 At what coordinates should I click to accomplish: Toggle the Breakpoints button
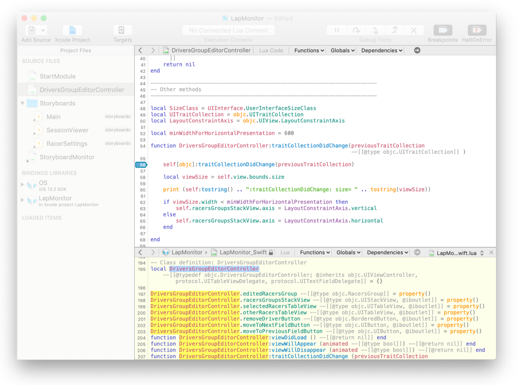443,30
